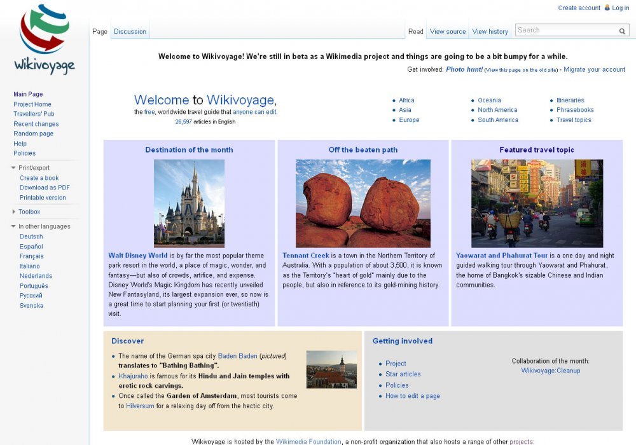The width and height of the screenshot is (636, 445).
Task: Open the Phrasebooks link
Action: pyautogui.click(x=575, y=110)
